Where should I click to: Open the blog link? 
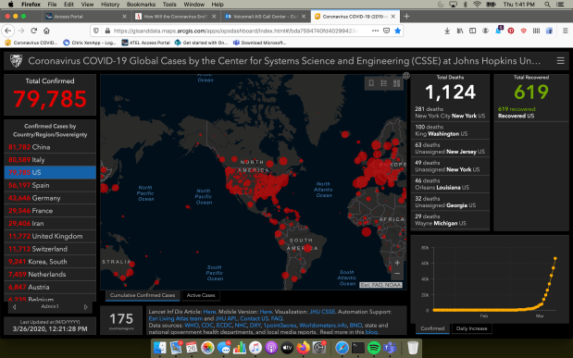[x=370, y=332]
